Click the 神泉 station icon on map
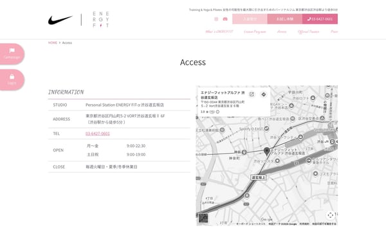 point(244,152)
